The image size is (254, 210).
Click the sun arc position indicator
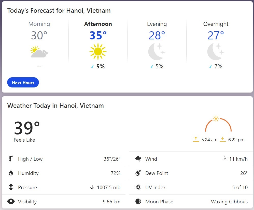click(216, 118)
